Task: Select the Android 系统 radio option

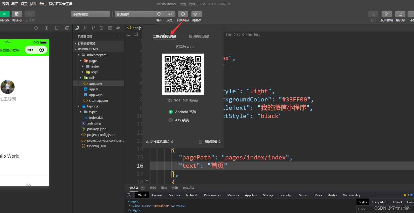Action: pyautogui.click(x=171, y=112)
